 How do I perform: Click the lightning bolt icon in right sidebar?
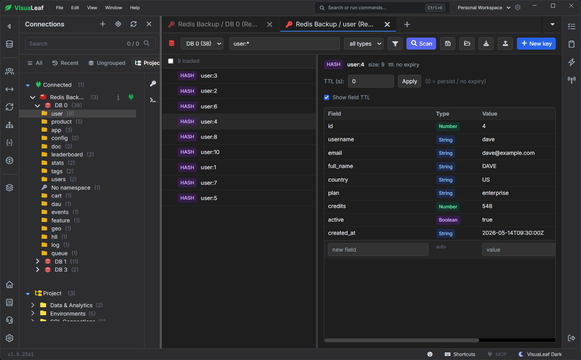tap(571, 62)
